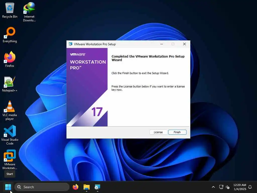Show hidden system tray icons
The image size is (257, 193).
213,187
